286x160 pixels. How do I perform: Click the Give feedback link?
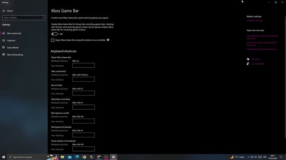coord(258,64)
